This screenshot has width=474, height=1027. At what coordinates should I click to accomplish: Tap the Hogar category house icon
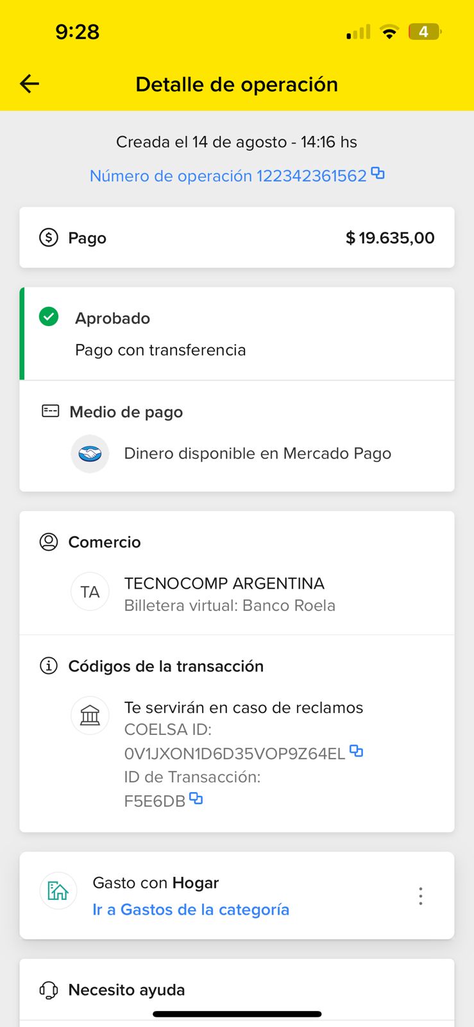coord(58,891)
